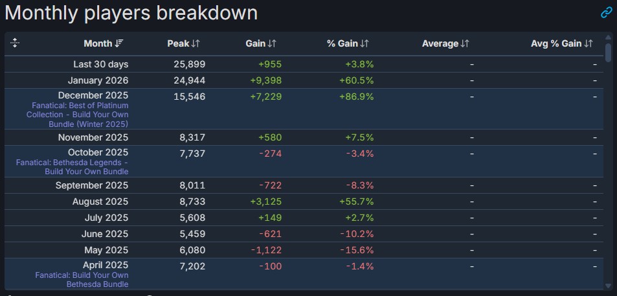Click the expand table arrows icon

click(16, 43)
